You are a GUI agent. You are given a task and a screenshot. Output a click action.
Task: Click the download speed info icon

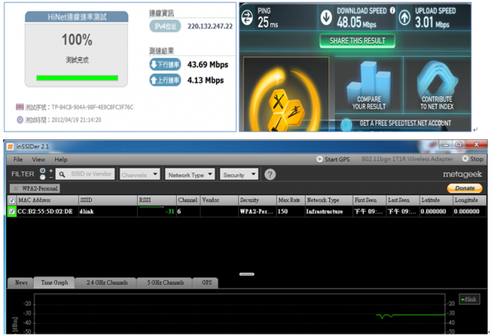pyautogui.click(x=393, y=10)
